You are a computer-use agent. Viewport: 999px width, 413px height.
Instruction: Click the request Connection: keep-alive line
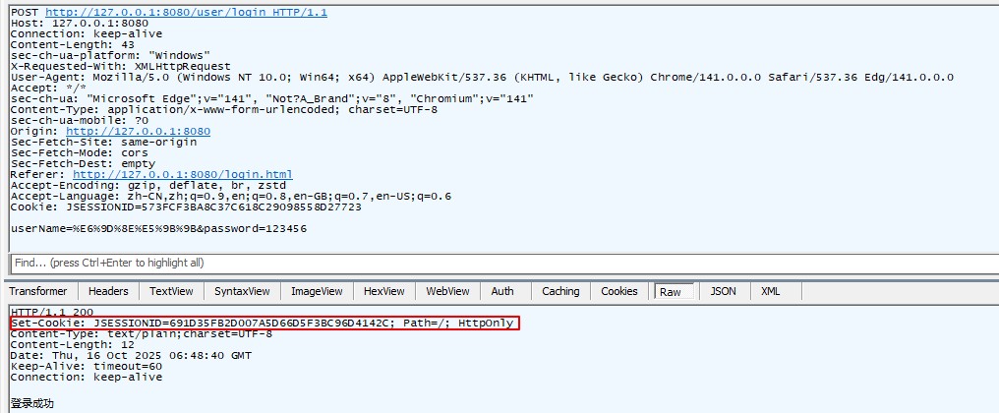click(x=86, y=33)
